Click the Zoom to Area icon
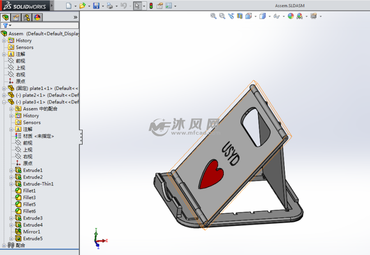This screenshot has height=255, width=370. 222,16
